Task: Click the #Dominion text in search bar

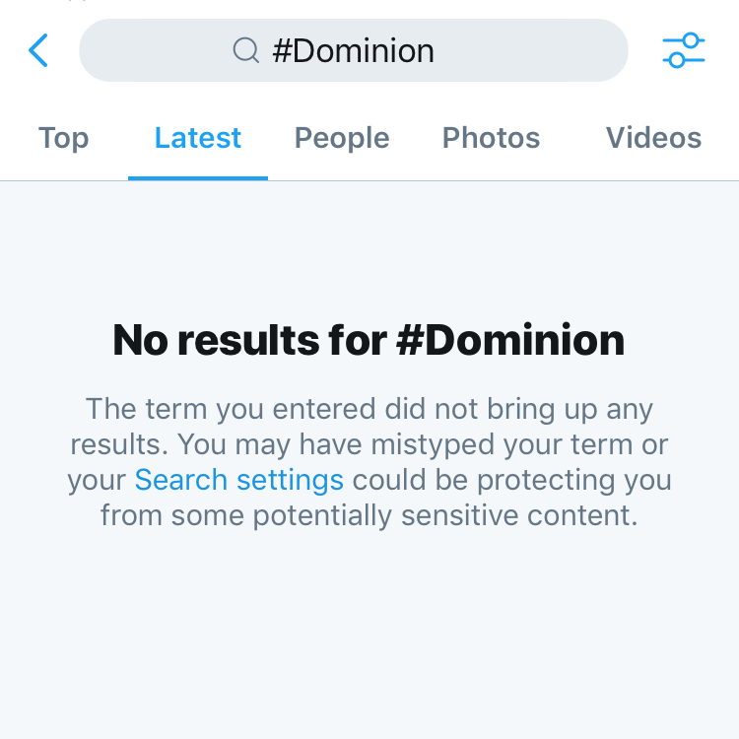Action: point(353,50)
